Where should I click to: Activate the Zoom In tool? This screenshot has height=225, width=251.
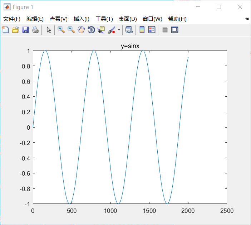pos(61,30)
